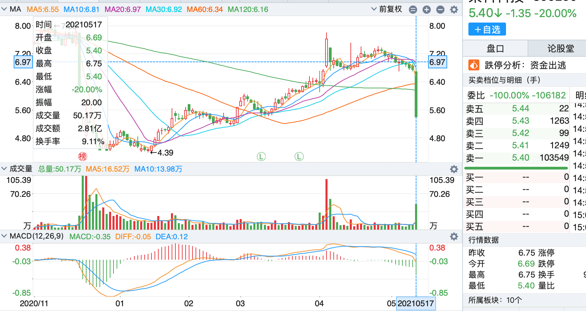Open MA chart settings gear
This screenshot has height=311, width=586.
(x=454, y=10)
